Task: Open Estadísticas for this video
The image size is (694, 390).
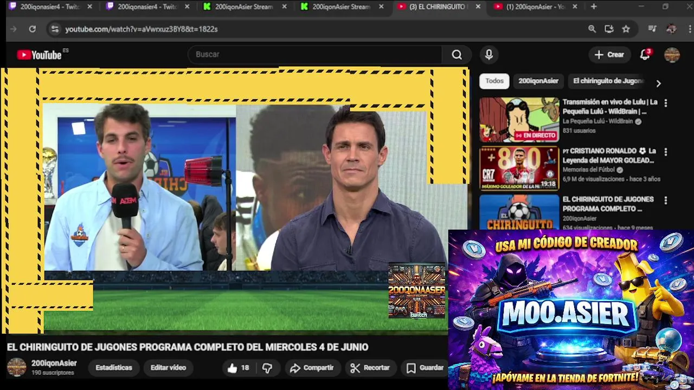Action: tap(114, 368)
